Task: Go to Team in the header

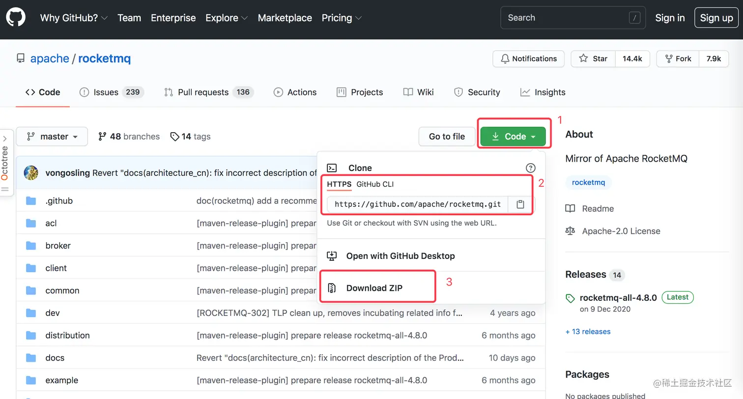Action: click(x=129, y=18)
